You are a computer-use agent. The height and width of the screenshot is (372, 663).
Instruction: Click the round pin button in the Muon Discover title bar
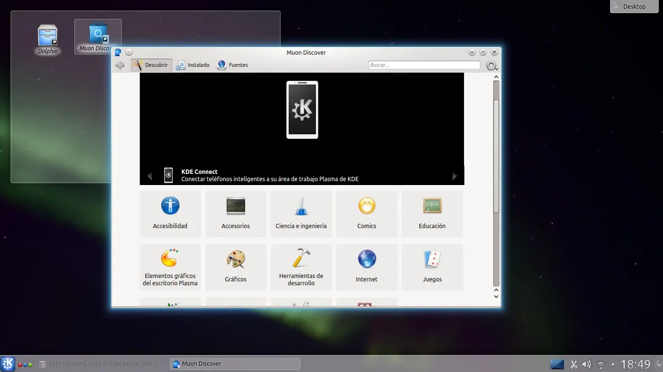coord(129,52)
